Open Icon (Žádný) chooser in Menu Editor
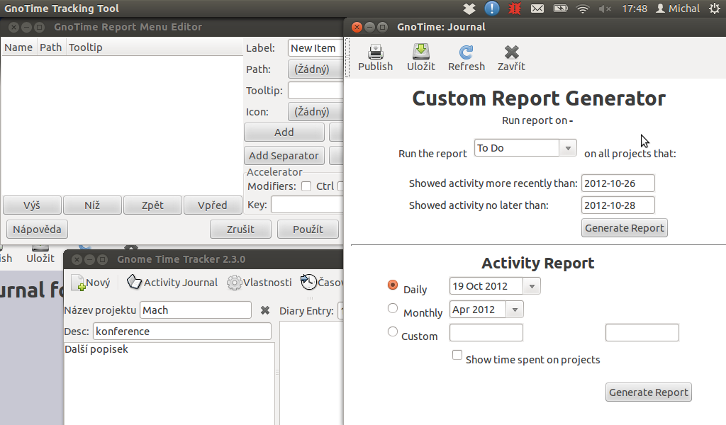The image size is (726, 425). [315, 112]
